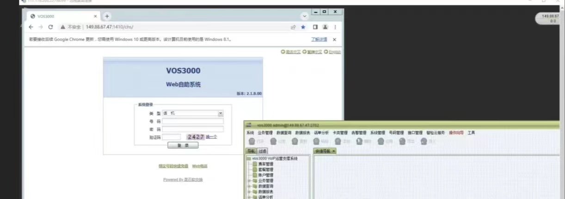Open 话单分析 menu in VOS3000 client

321,133
